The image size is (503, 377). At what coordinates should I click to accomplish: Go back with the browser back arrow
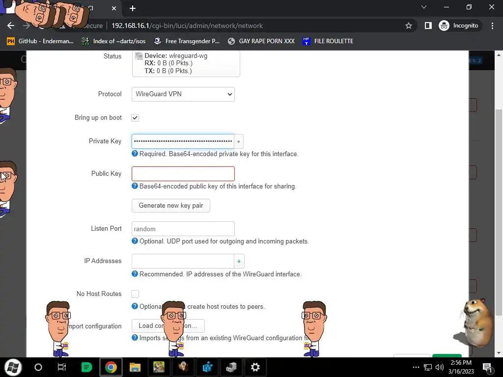click(x=11, y=26)
